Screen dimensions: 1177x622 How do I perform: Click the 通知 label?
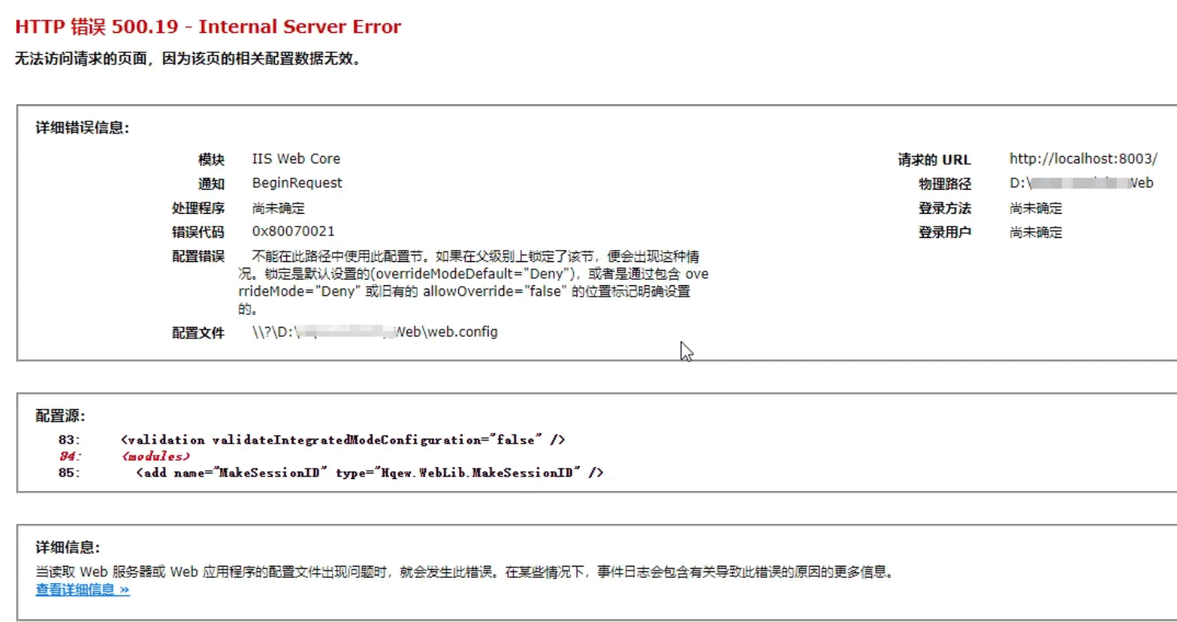point(211,183)
